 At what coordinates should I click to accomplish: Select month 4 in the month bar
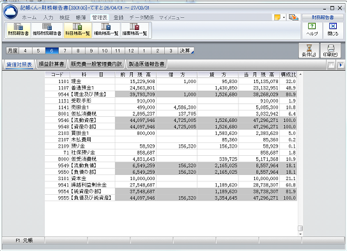point(25,50)
